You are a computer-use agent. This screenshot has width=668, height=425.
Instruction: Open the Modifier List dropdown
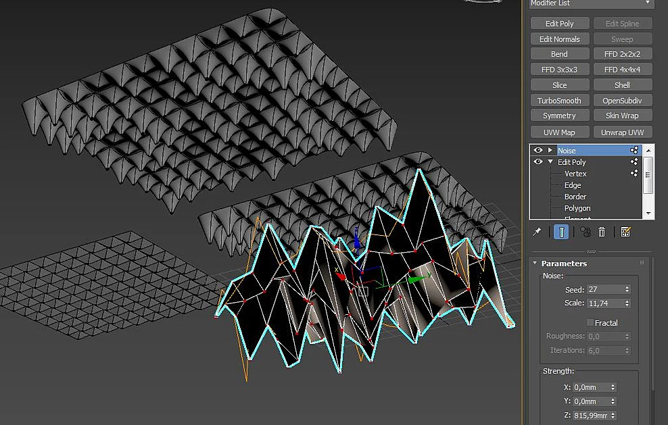(x=592, y=3)
